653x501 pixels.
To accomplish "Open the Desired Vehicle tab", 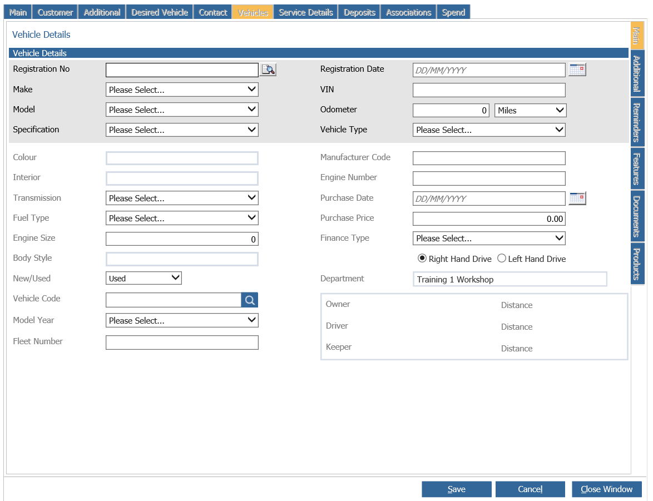I will [160, 12].
